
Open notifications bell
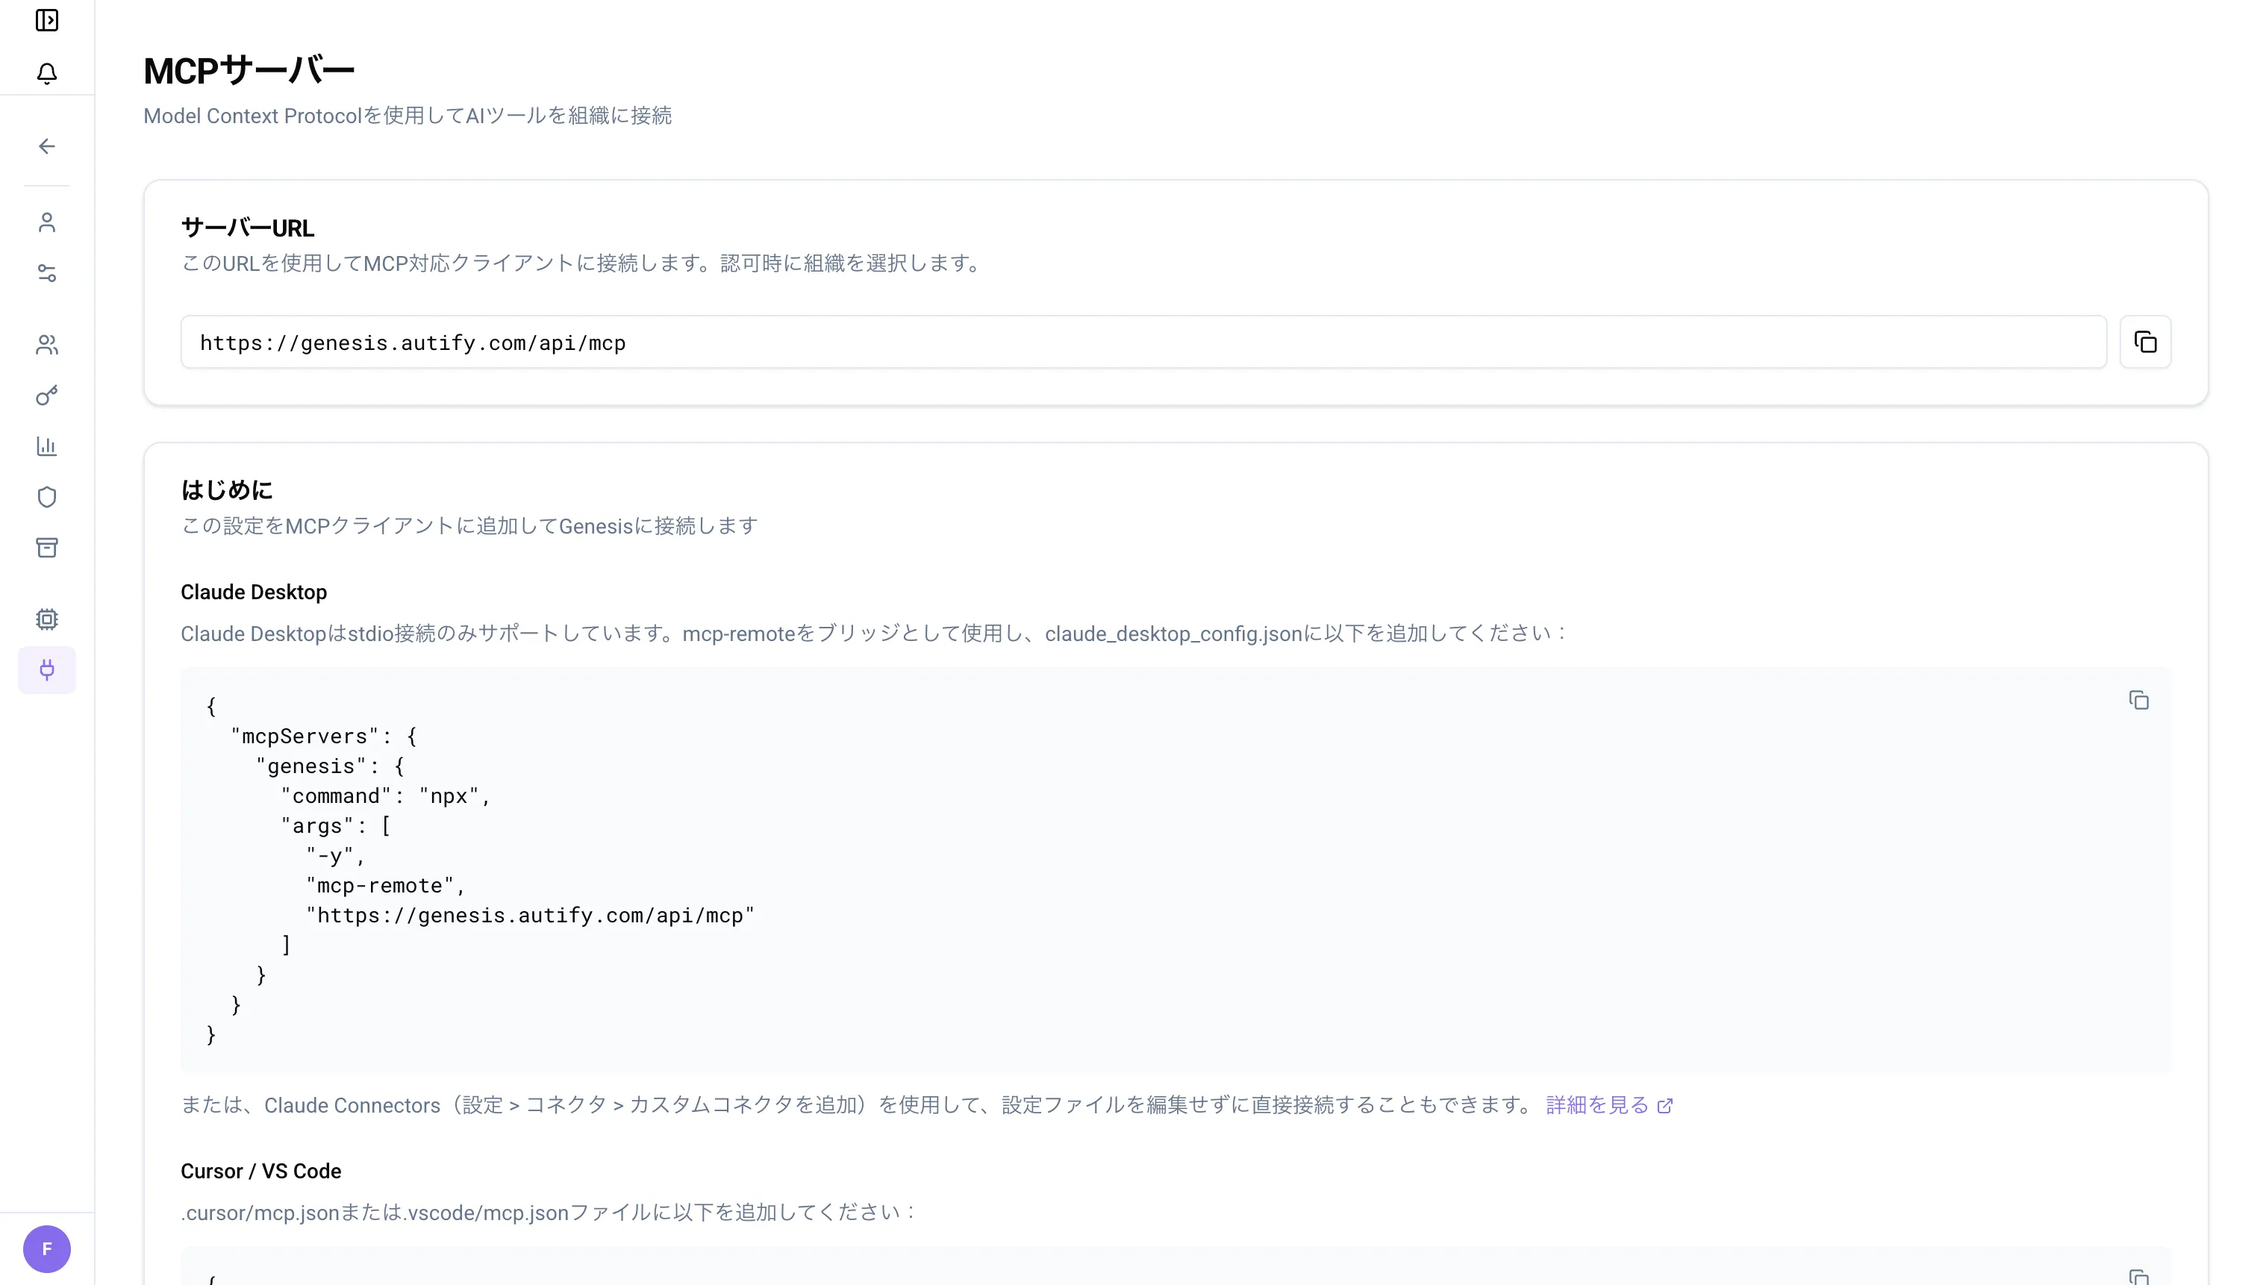(x=47, y=73)
